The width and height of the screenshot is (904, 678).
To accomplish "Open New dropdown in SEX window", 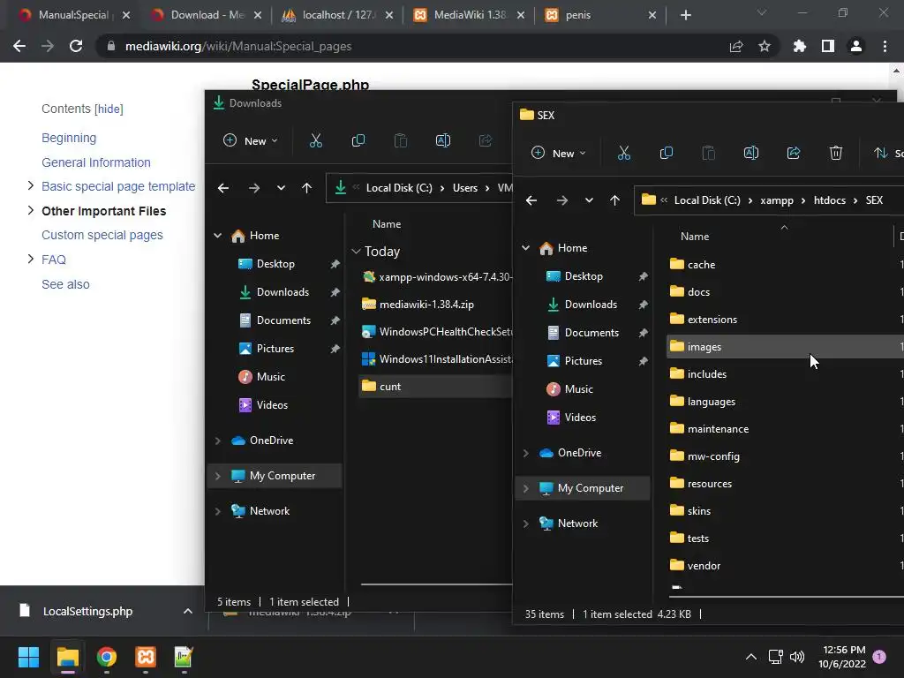I will [558, 153].
